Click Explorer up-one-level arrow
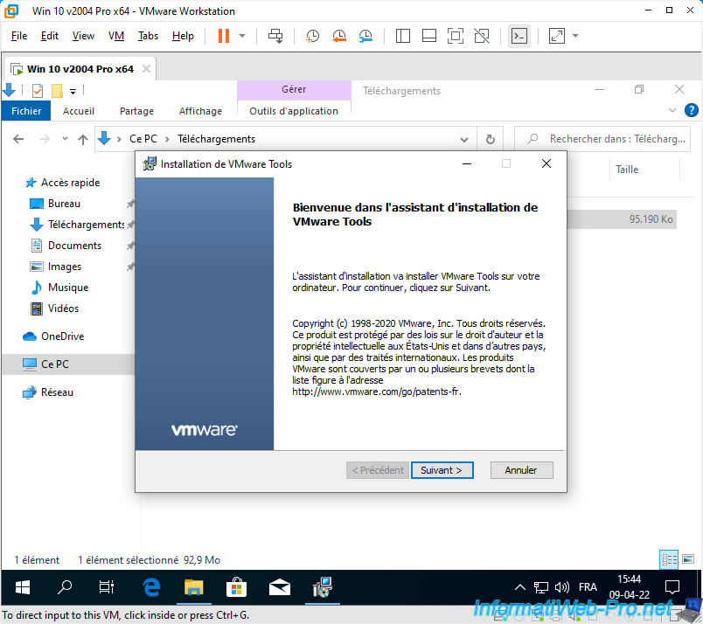703x624 pixels. pyautogui.click(x=83, y=140)
